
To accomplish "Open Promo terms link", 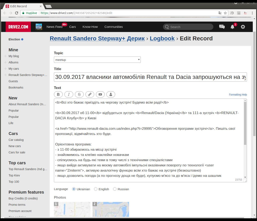I will (x=17, y=205).
